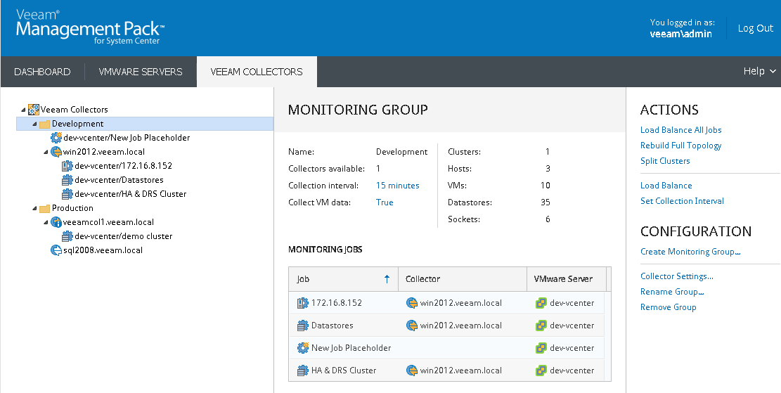
Task: Click the dev-vcenter/Datastores job icon in tree
Action: [67, 180]
